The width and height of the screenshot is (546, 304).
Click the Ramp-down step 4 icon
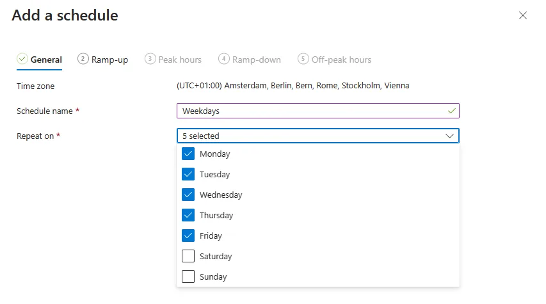pyautogui.click(x=223, y=59)
